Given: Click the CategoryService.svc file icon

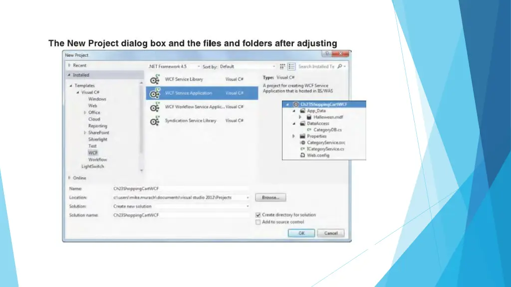Looking at the screenshot, I should 302,143.
